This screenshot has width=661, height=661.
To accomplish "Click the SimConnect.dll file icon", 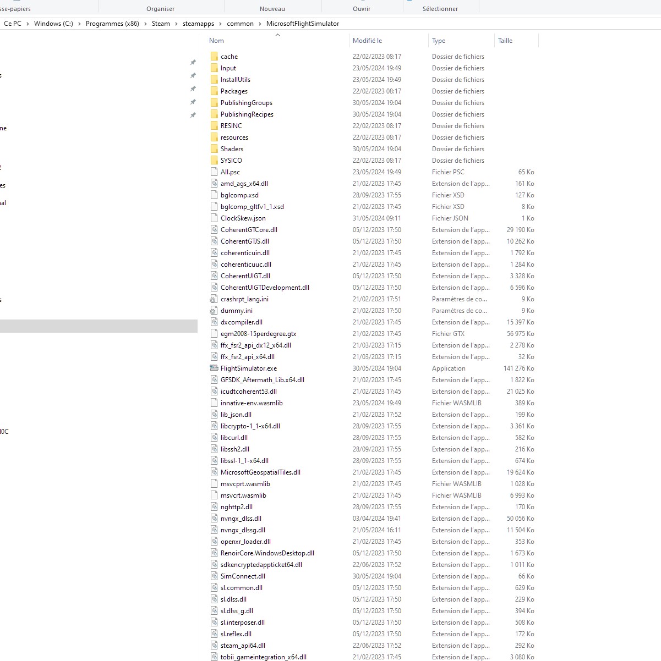I will coord(214,576).
